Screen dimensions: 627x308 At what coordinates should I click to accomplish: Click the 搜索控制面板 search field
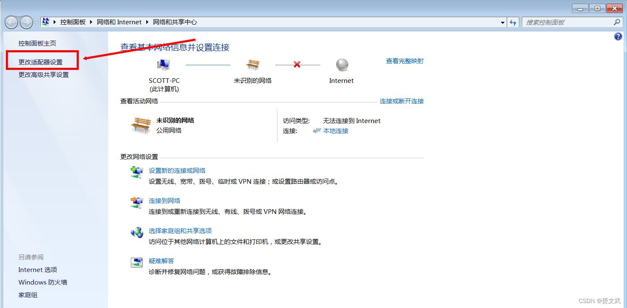(x=568, y=23)
